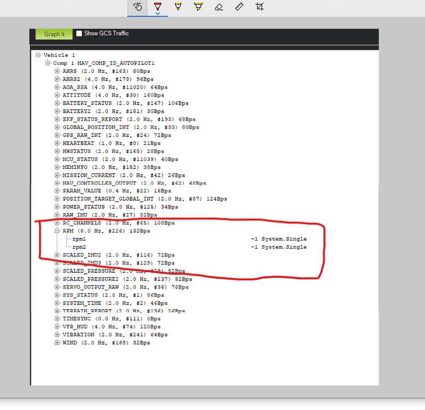Select the Touch Writing tool
The height and width of the screenshot is (410, 425).
point(137,7)
